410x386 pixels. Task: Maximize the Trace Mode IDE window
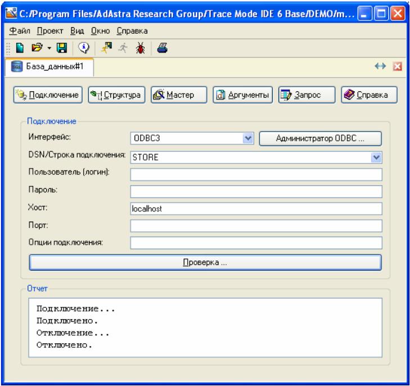pyautogui.click(x=381, y=14)
